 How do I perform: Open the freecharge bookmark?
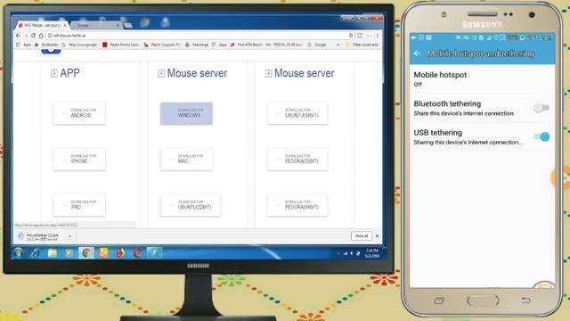pyautogui.click(x=197, y=45)
